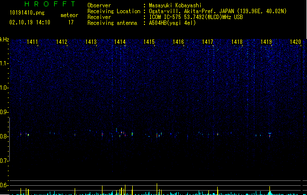Select observer name Masayuki Kobayashi
The image size is (307, 195).
tap(175, 5)
